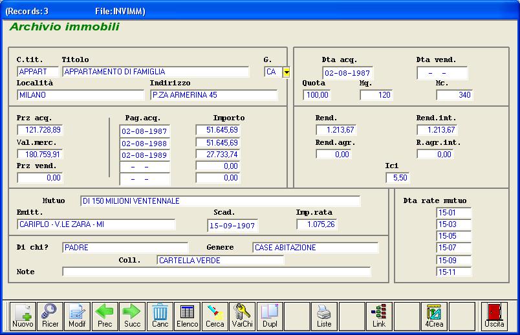Go to next record with Succ arrow
This screenshot has height=335, width=520.
(x=133, y=316)
